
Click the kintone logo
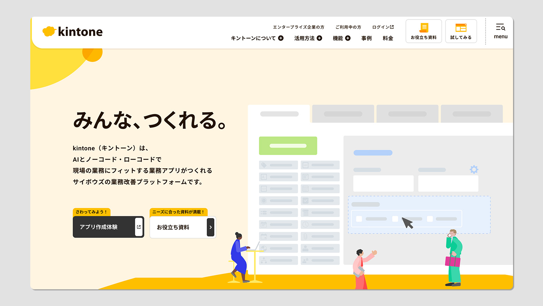[x=72, y=32]
